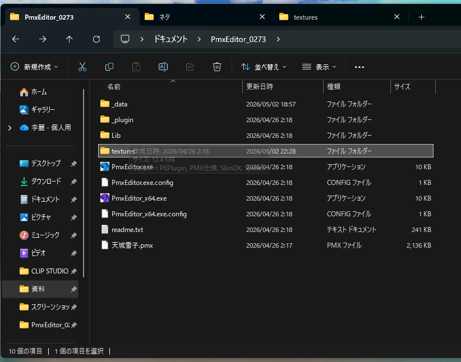This screenshot has height=362, width=461.
Task: Select the Lib folder
Action: [x=266, y=136]
